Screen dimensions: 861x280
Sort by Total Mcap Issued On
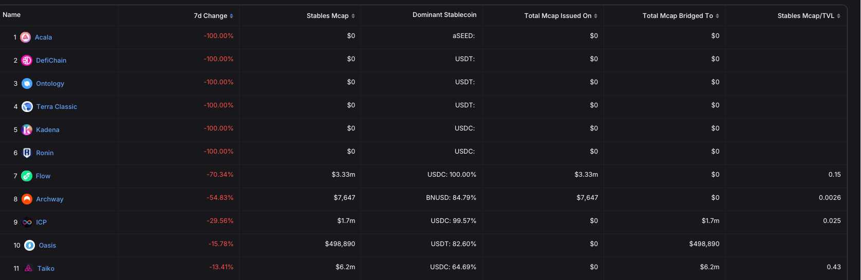coord(560,16)
